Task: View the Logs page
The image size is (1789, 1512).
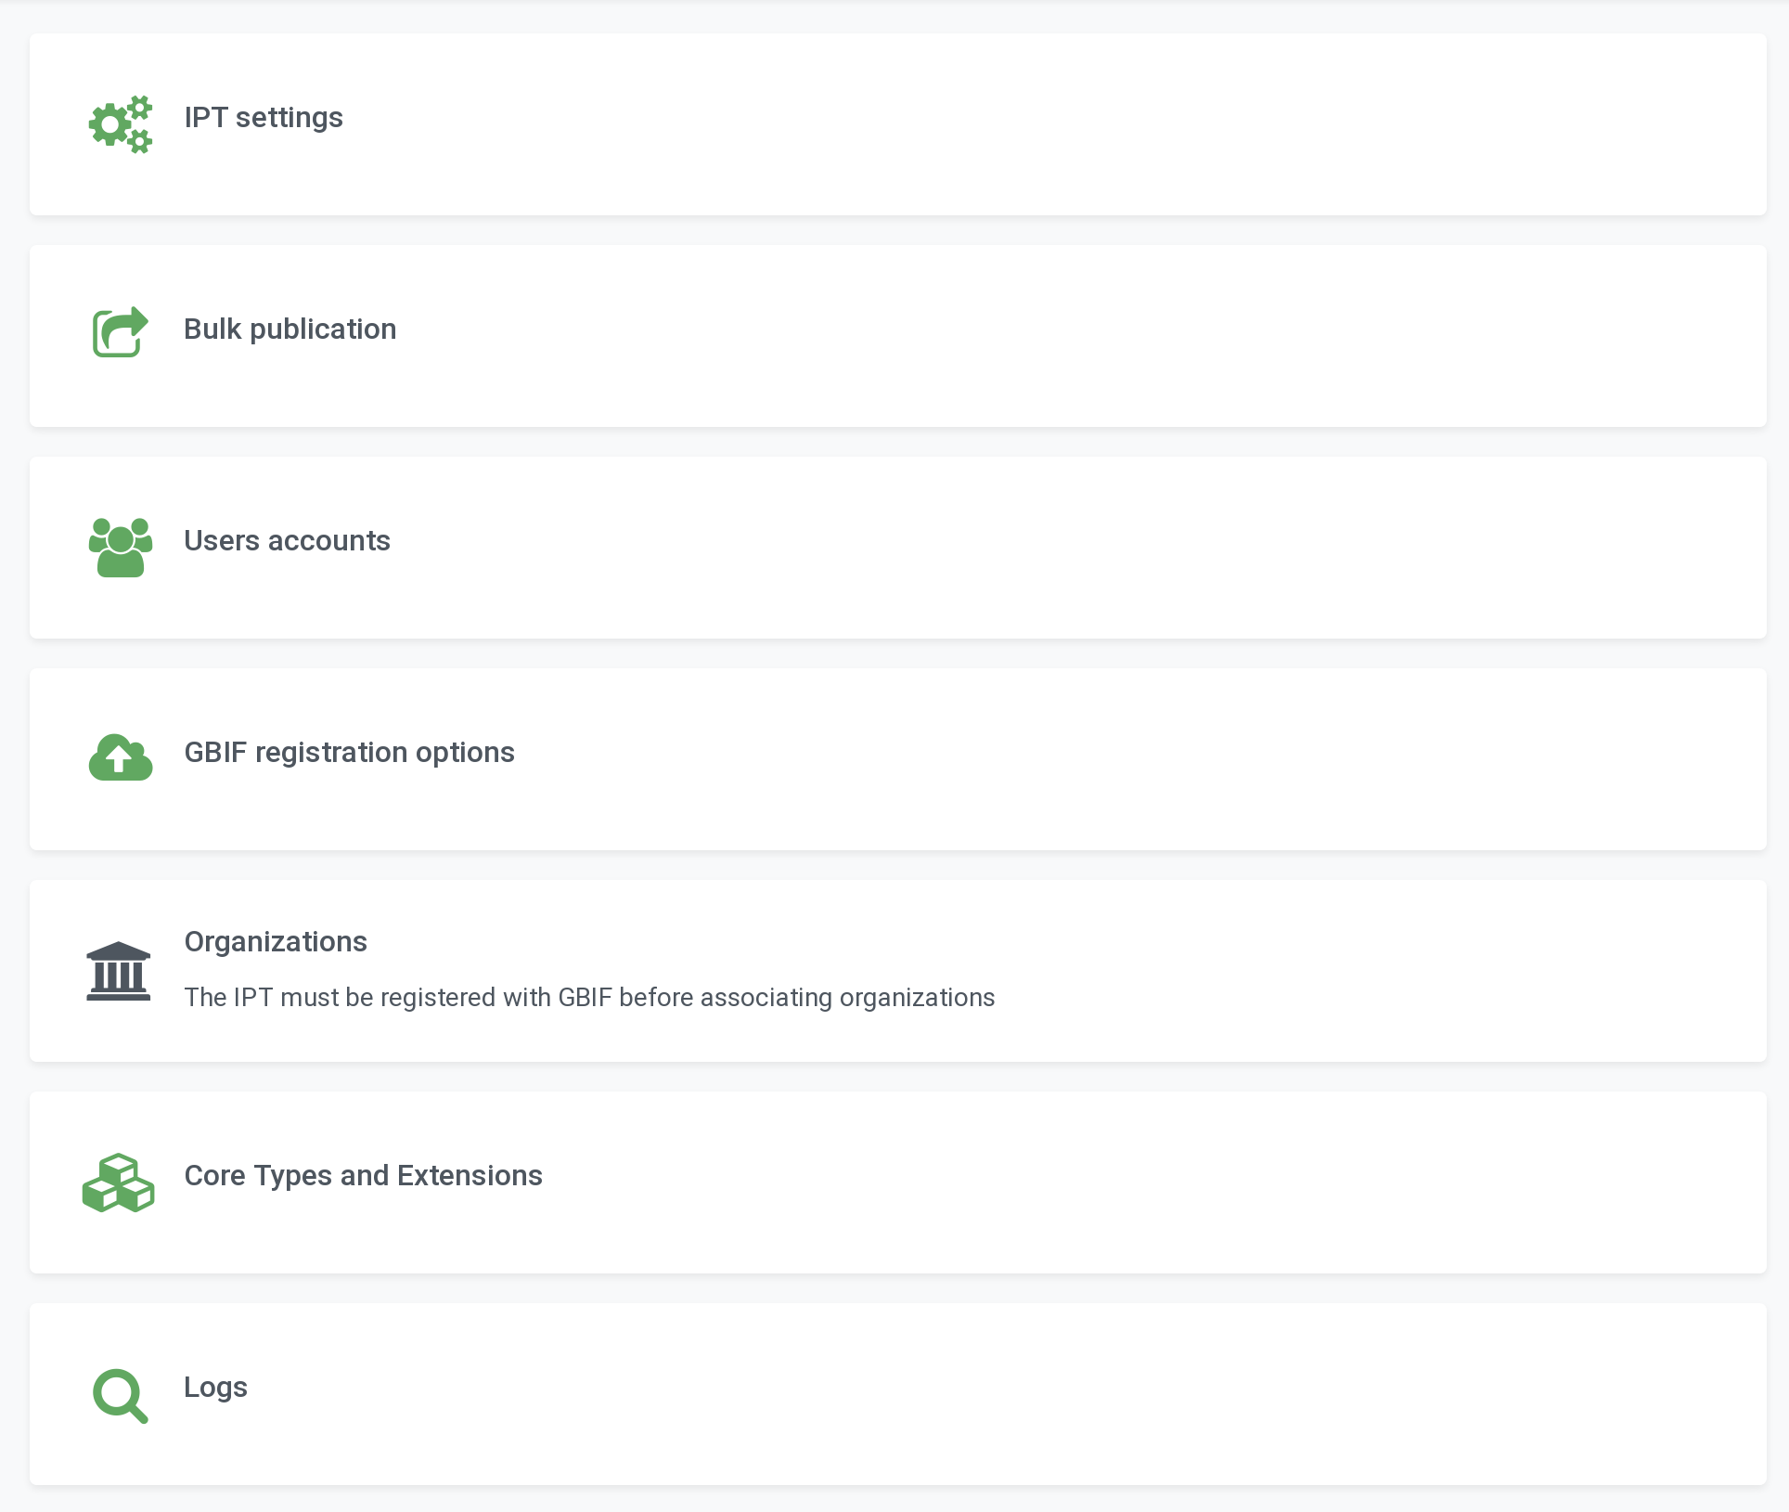Action: pos(215,1388)
